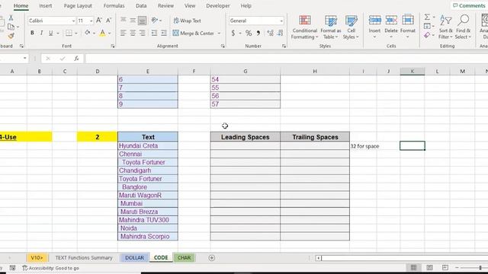Click the Borders icon

click(69, 33)
